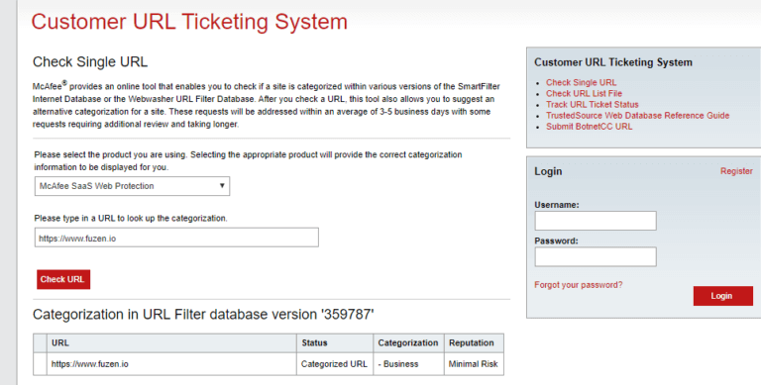Image resolution: width=761 pixels, height=385 pixels.
Task: Click the Categorization in URL Filter database heading
Action: 203,315
